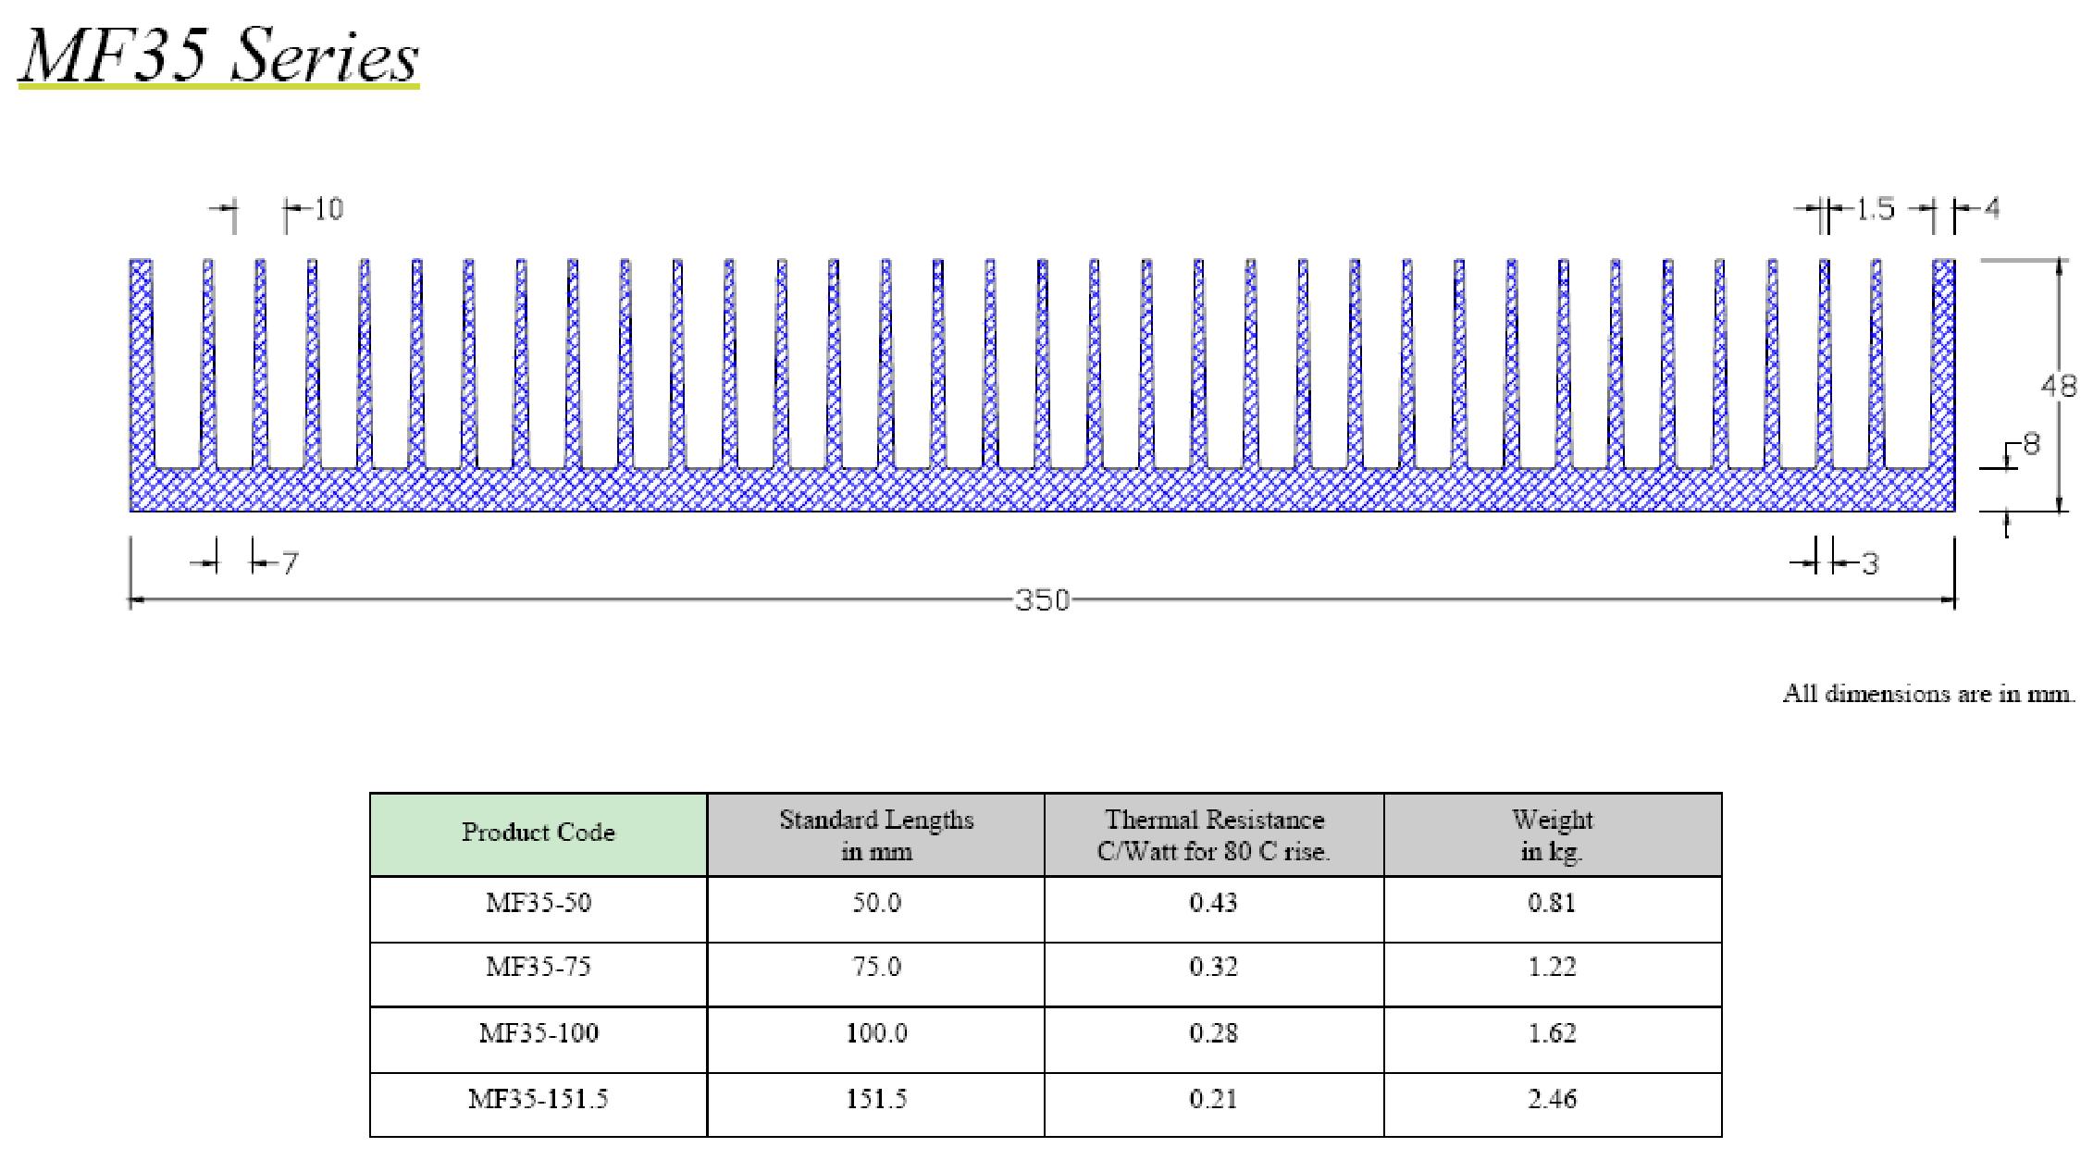This screenshot has width=2093, height=1160.
Task: Click the 0.32 thermal resistance value
Action: pos(1214,968)
